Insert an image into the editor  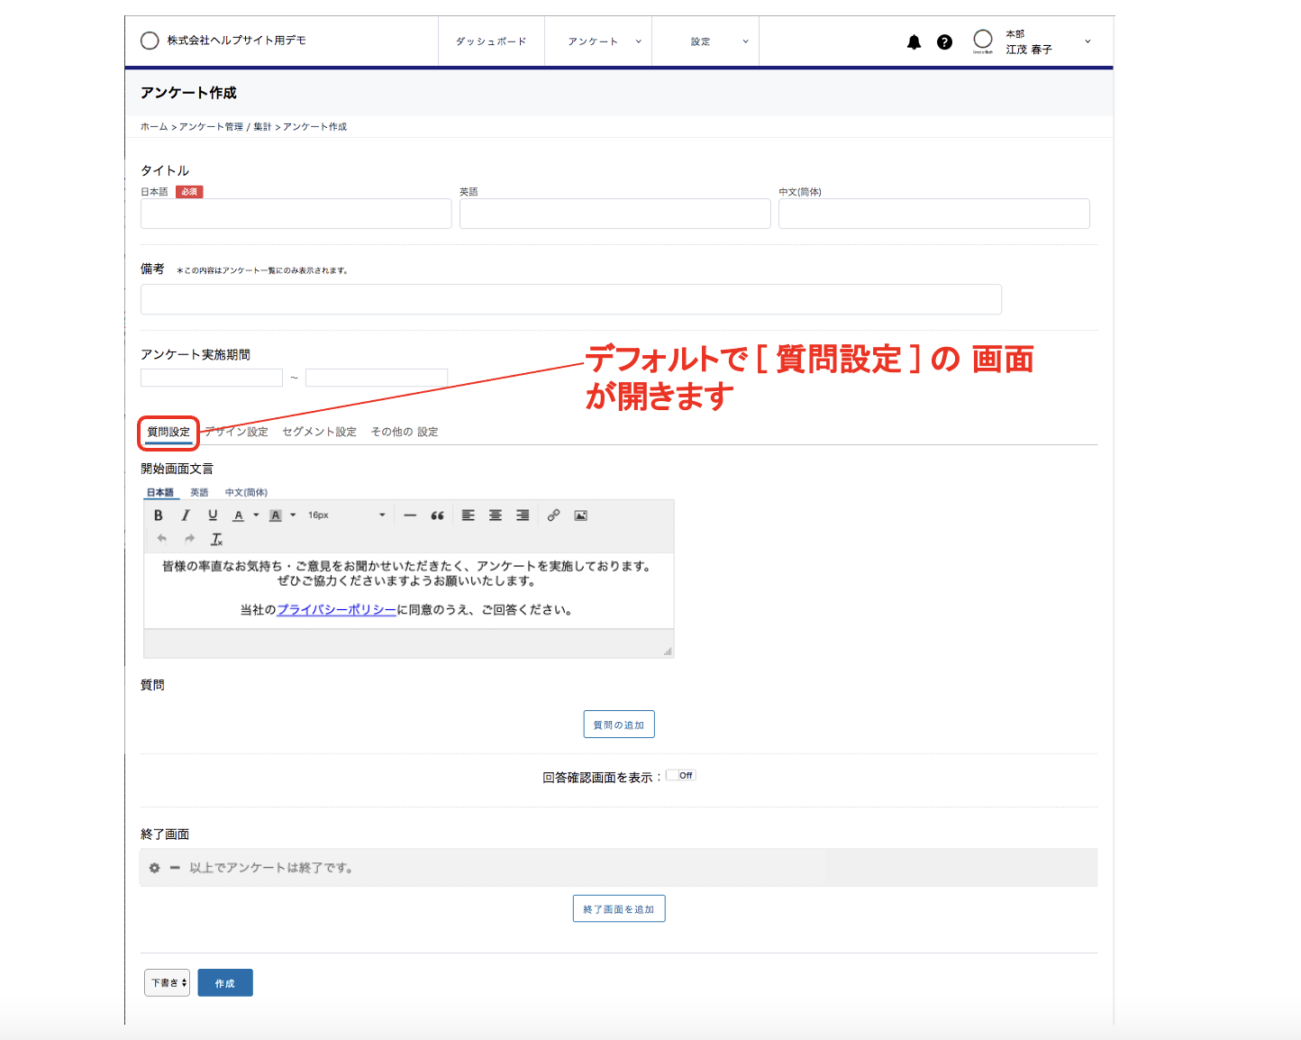click(x=581, y=515)
